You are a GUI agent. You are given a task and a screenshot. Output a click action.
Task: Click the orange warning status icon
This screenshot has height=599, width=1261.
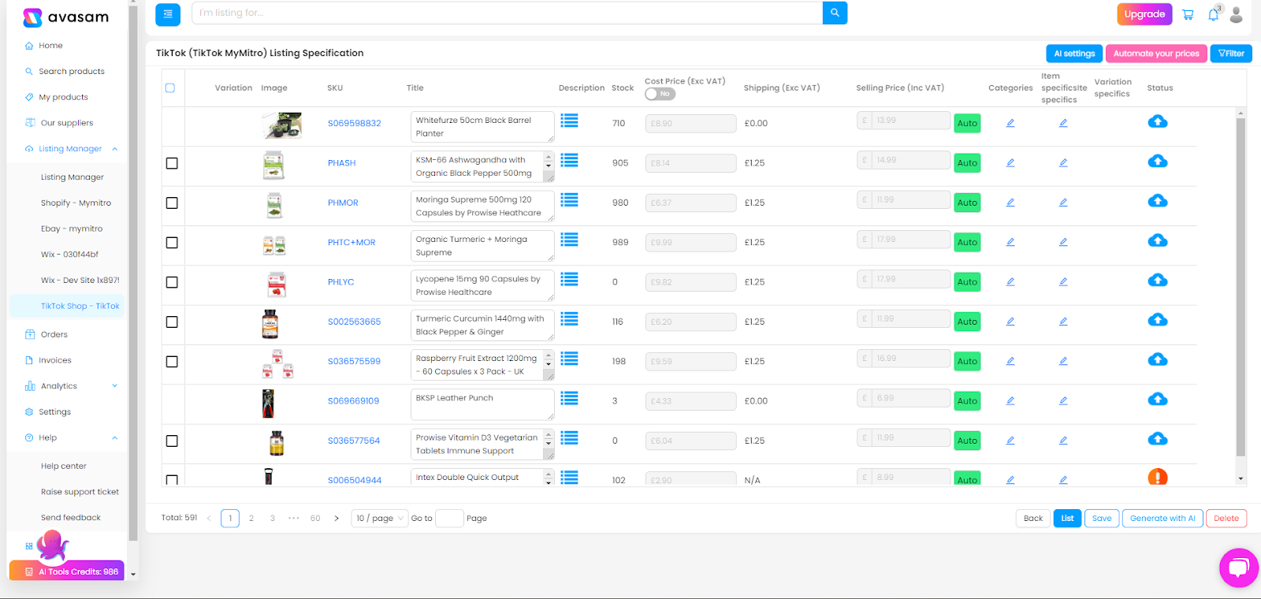pos(1157,477)
